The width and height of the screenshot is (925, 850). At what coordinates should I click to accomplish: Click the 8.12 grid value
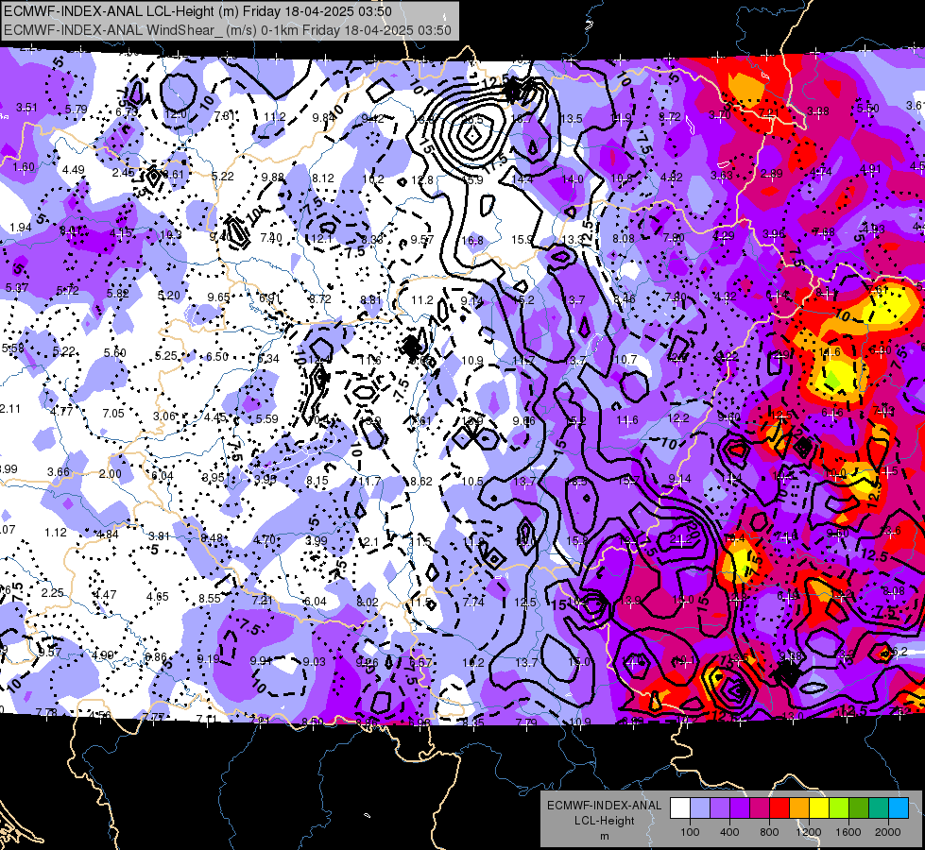pos(323,178)
